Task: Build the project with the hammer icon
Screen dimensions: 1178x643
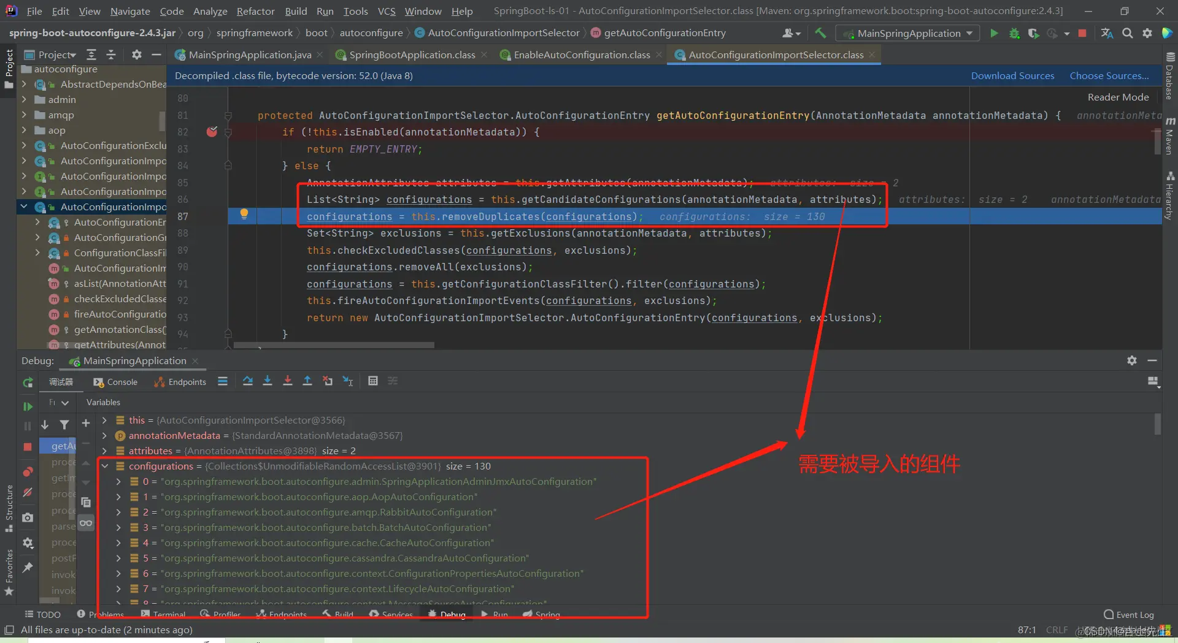Action: (820, 33)
